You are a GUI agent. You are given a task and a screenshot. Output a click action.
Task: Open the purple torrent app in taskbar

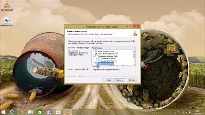[x=49, y=112]
